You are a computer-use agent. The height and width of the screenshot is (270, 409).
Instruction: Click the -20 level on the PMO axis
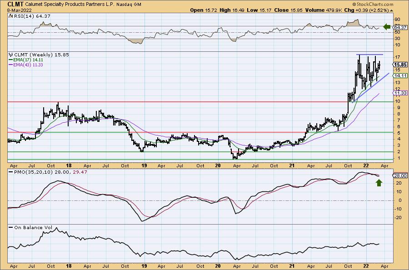pos(398,218)
